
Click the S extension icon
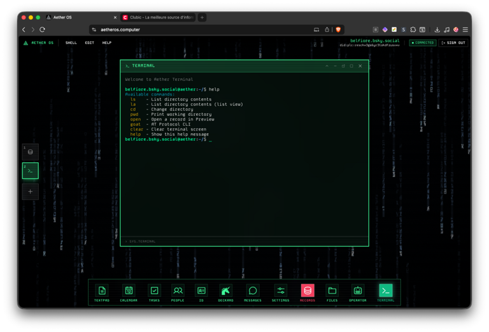point(404,30)
